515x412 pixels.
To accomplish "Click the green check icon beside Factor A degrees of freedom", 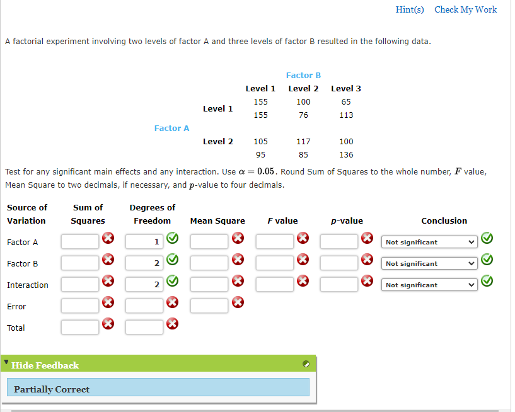I will (x=172, y=238).
